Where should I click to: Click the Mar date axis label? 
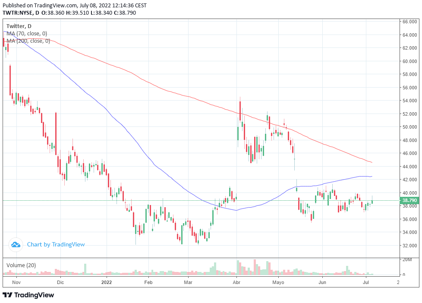[x=188, y=282]
